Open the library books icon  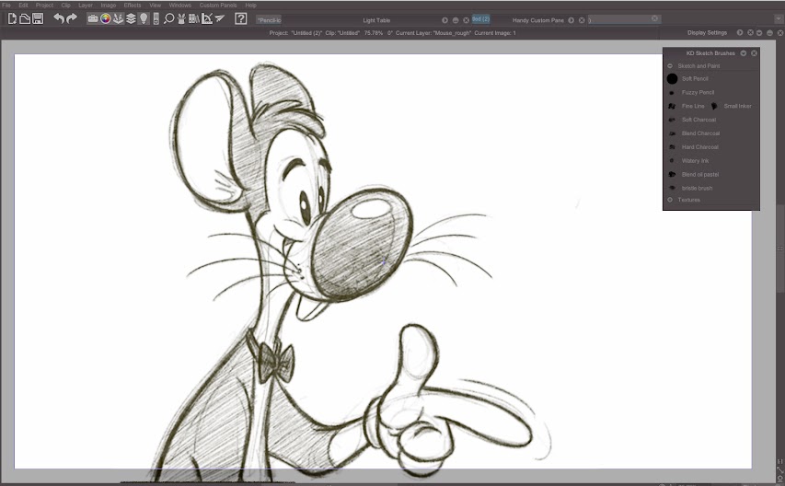tap(194, 19)
